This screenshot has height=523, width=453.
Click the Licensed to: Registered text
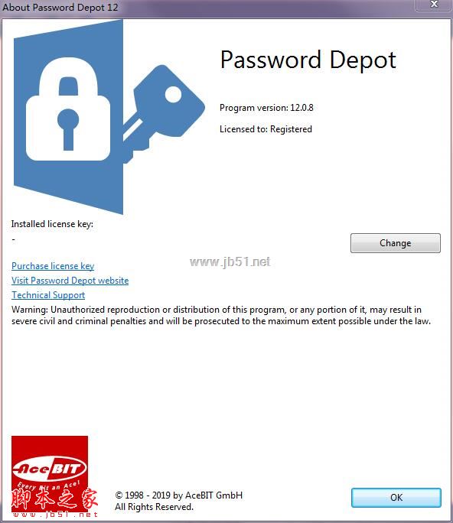266,129
